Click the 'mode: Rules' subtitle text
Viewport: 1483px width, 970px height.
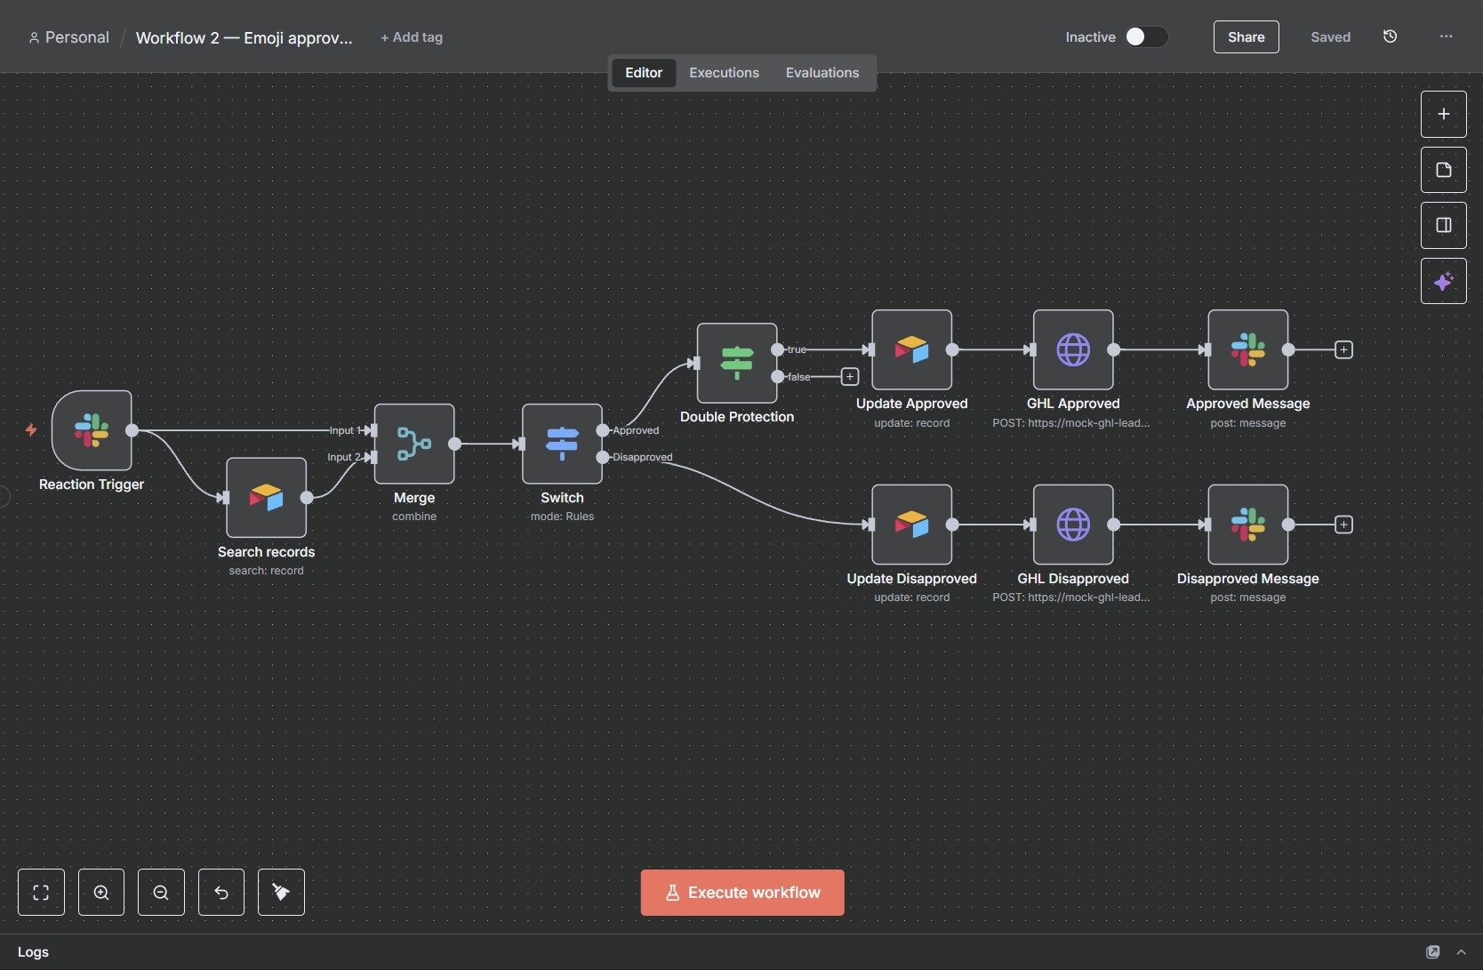point(562,517)
